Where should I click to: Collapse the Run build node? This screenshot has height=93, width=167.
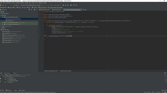(4, 76)
